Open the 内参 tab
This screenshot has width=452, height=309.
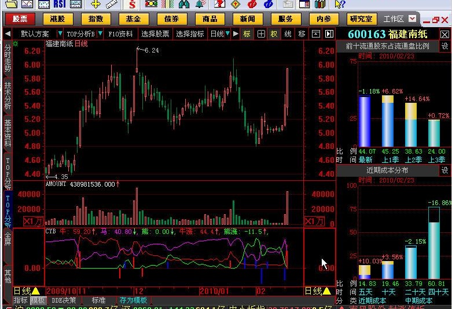point(324,19)
